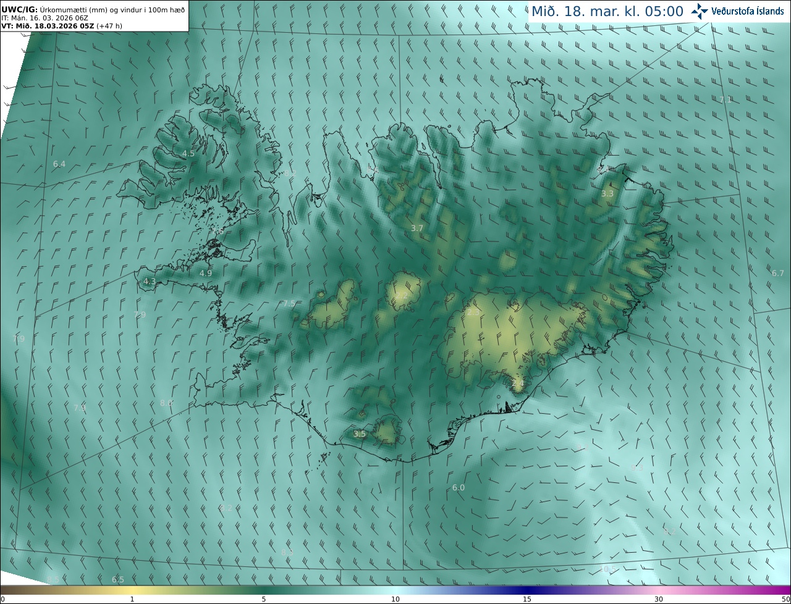Click the colour scale tick label 0
The height and width of the screenshot is (604, 791).
tap(2, 599)
